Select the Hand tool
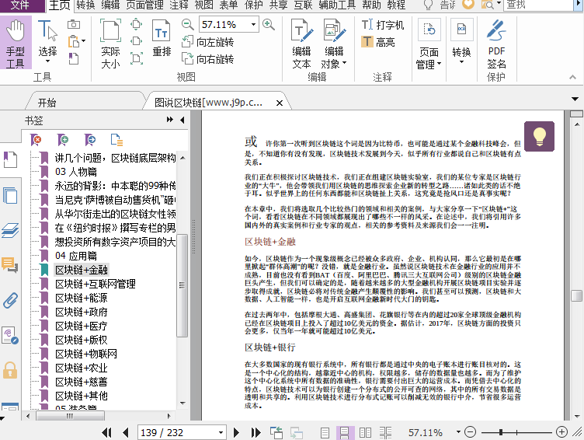The width and height of the screenshot is (584, 440). [16, 44]
